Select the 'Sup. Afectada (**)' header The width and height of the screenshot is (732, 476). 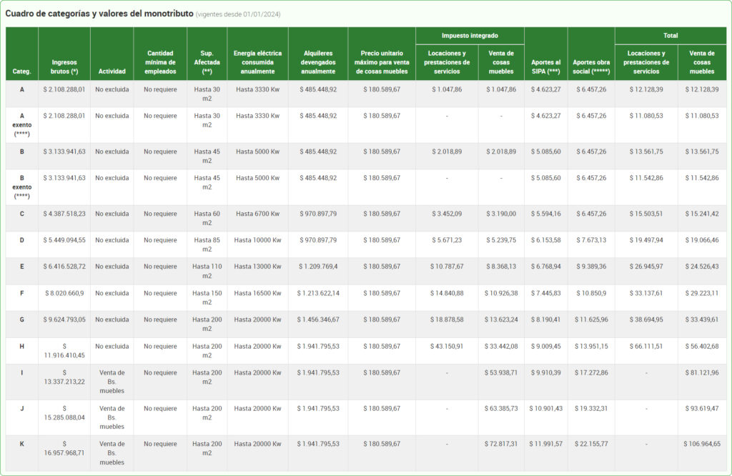pyautogui.click(x=207, y=62)
